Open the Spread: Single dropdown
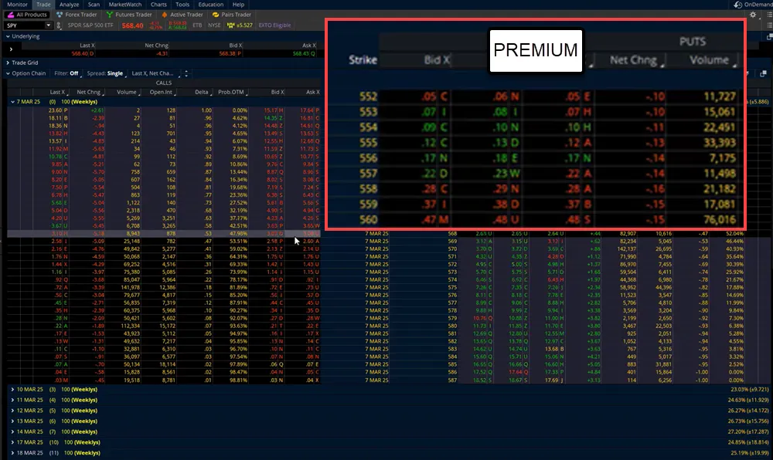 [x=105, y=73]
